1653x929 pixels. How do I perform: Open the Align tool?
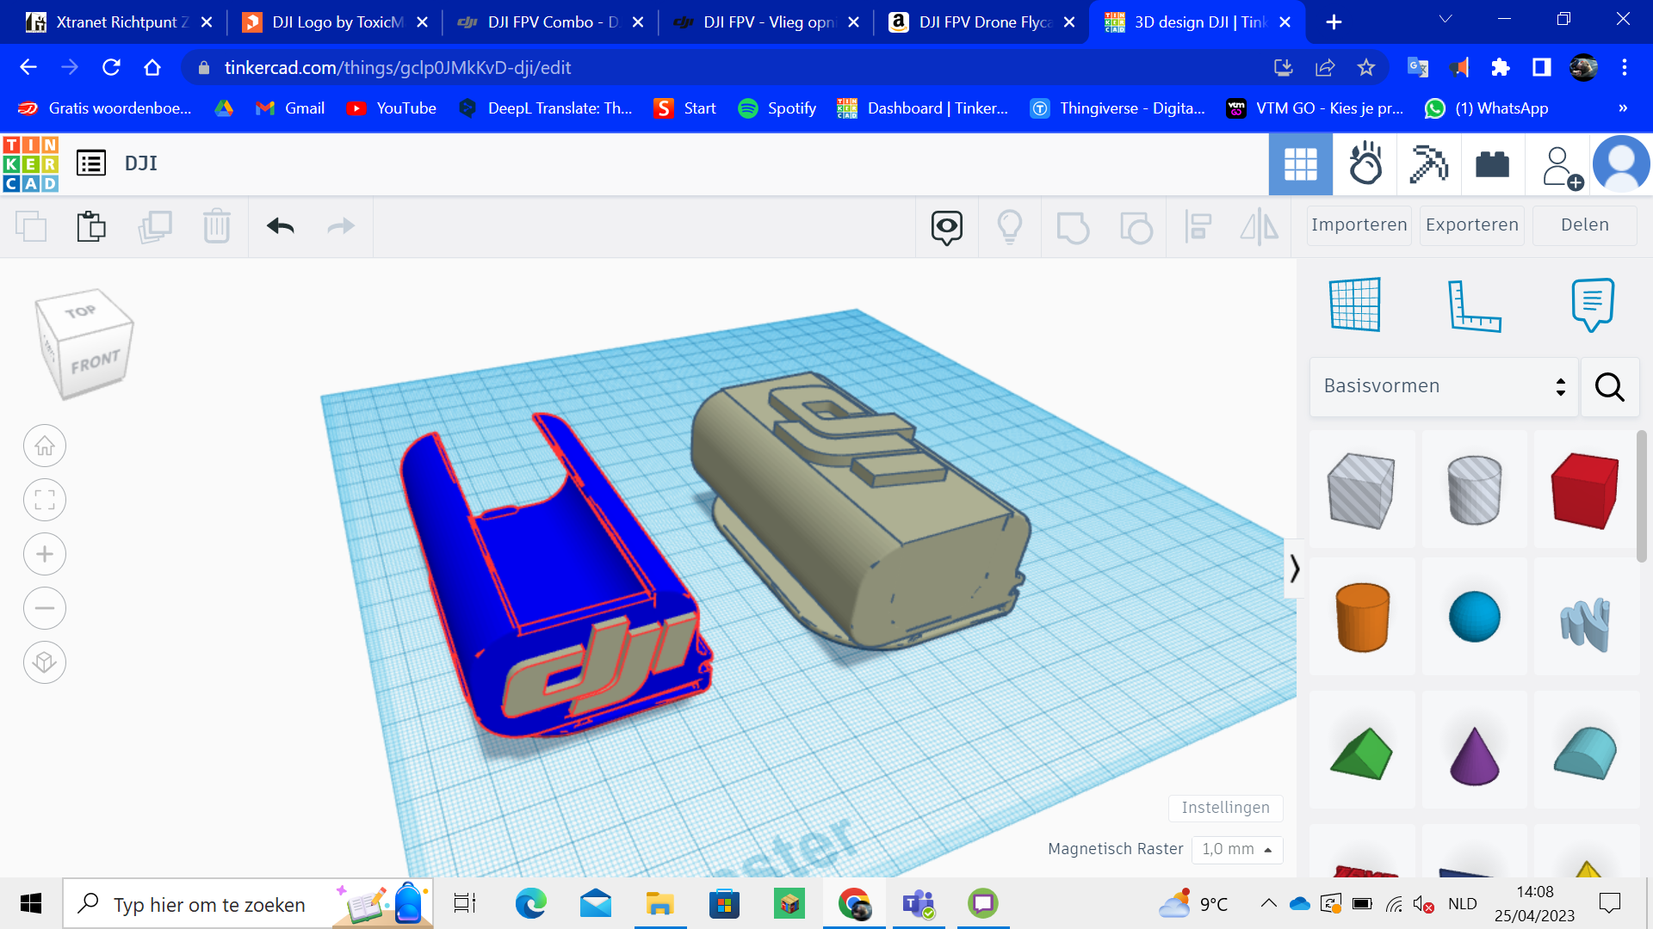pyautogui.click(x=1198, y=227)
